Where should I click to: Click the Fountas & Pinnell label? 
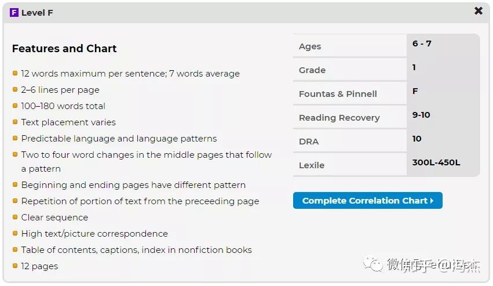pos(338,94)
